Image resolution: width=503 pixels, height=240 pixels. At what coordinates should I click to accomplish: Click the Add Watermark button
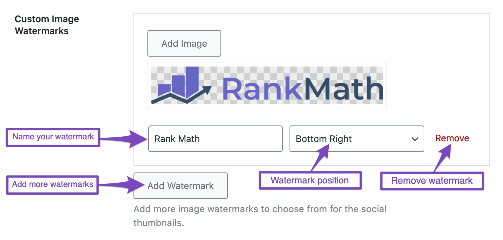[180, 185]
